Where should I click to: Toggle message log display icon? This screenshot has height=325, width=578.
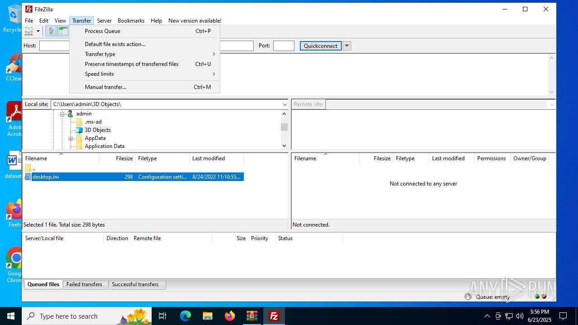point(52,31)
